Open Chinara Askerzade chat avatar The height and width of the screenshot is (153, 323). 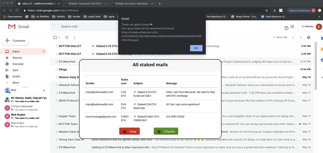tap(7, 108)
